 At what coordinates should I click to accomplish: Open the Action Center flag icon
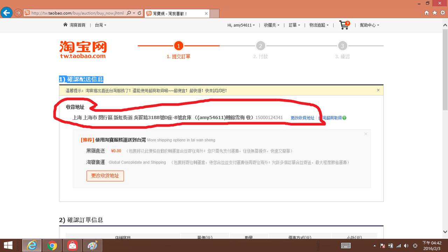[x=383, y=246]
